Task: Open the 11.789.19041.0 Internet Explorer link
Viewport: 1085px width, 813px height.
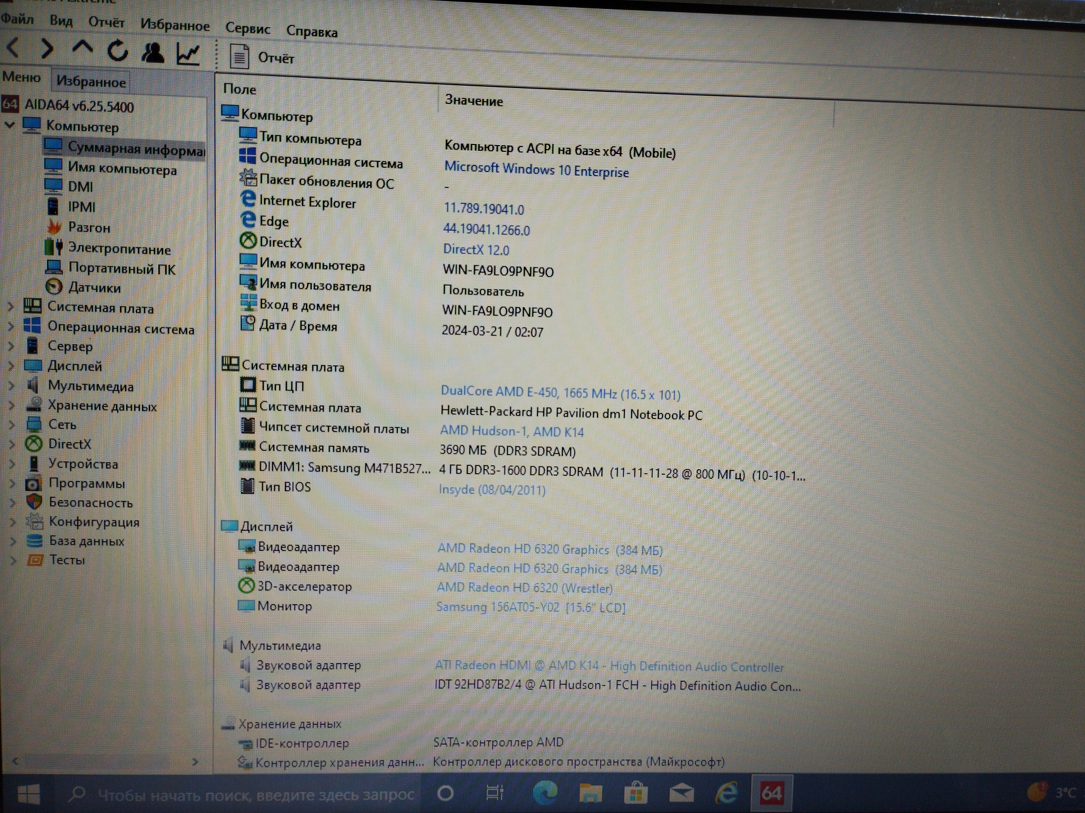Action: coord(484,209)
